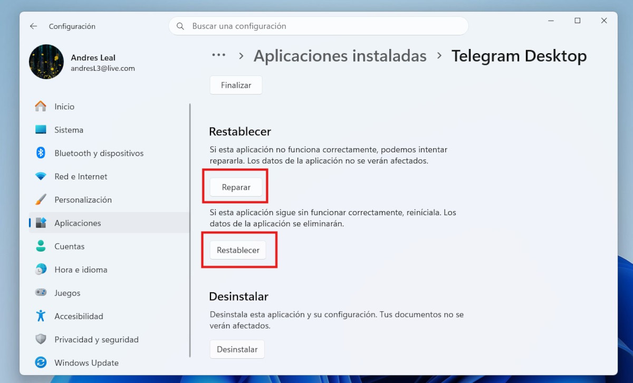Open Privacidad y seguridad settings

click(x=97, y=339)
